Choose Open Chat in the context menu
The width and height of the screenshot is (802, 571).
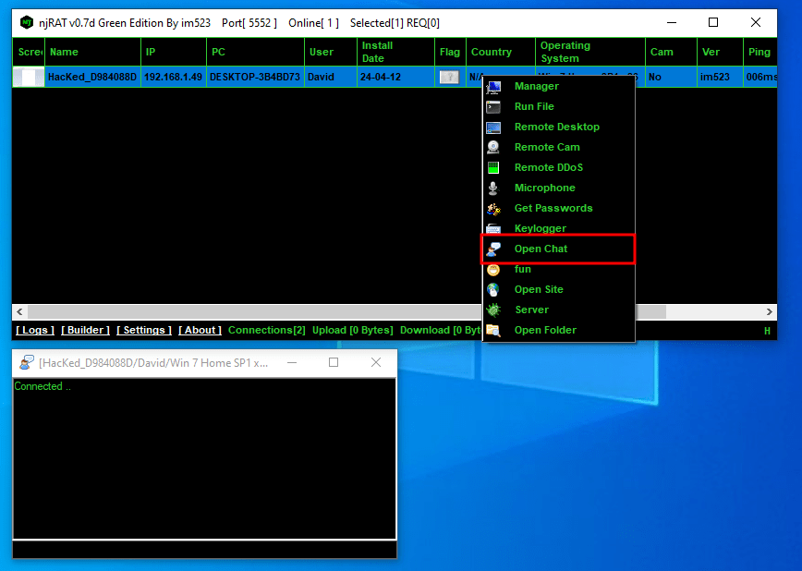point(558,249)
